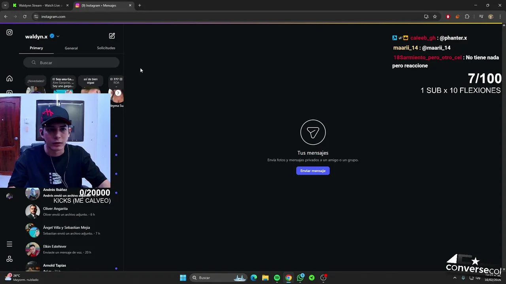Switch to the Primary inbox tab
This screenshot has width=506, height=284.
click(x=36, y=48)
